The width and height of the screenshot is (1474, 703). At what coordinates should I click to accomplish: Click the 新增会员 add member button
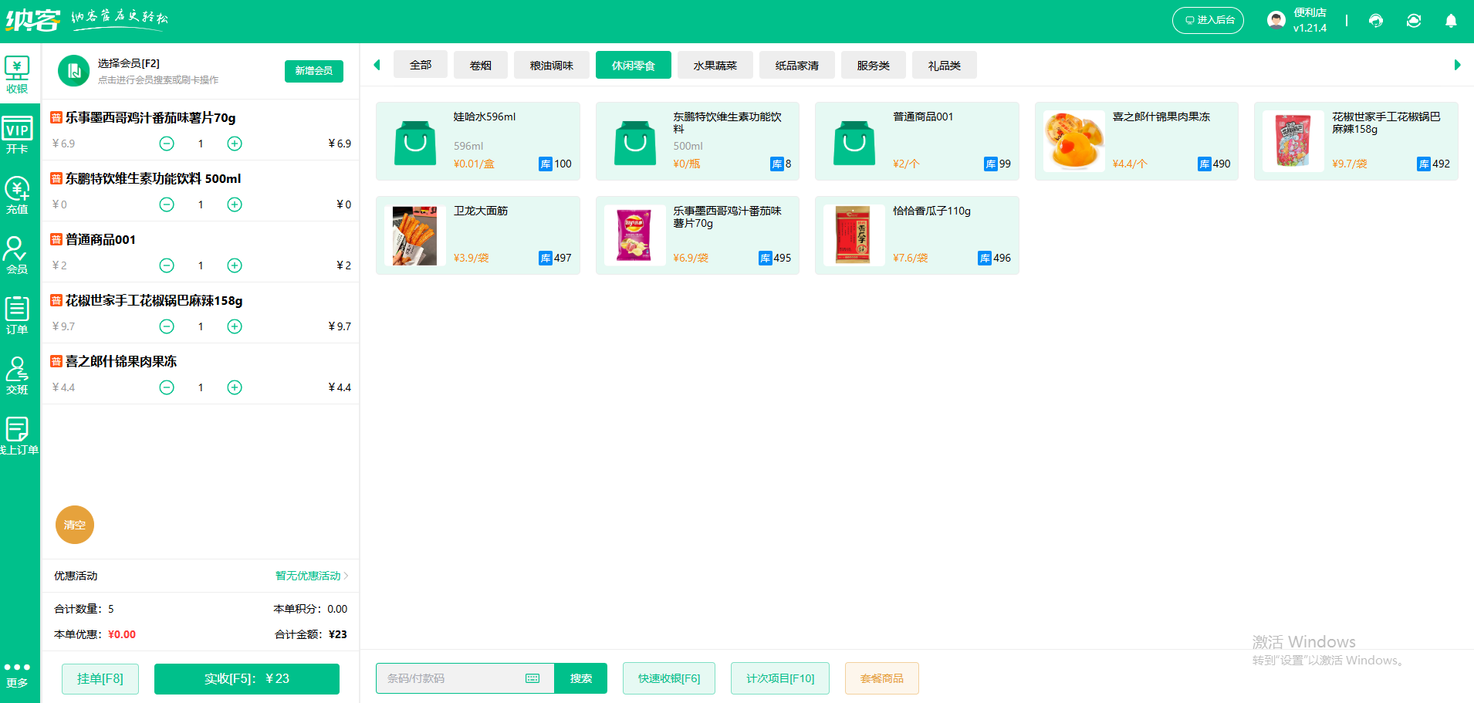313,70
